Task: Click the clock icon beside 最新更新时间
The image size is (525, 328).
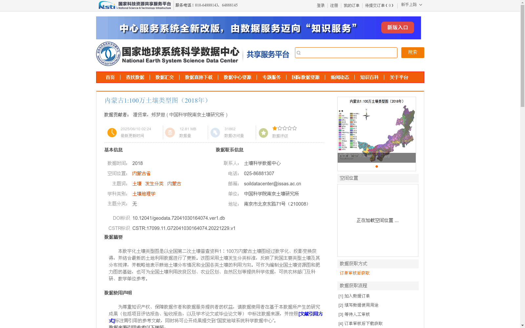Action: (x=112, y=133)
